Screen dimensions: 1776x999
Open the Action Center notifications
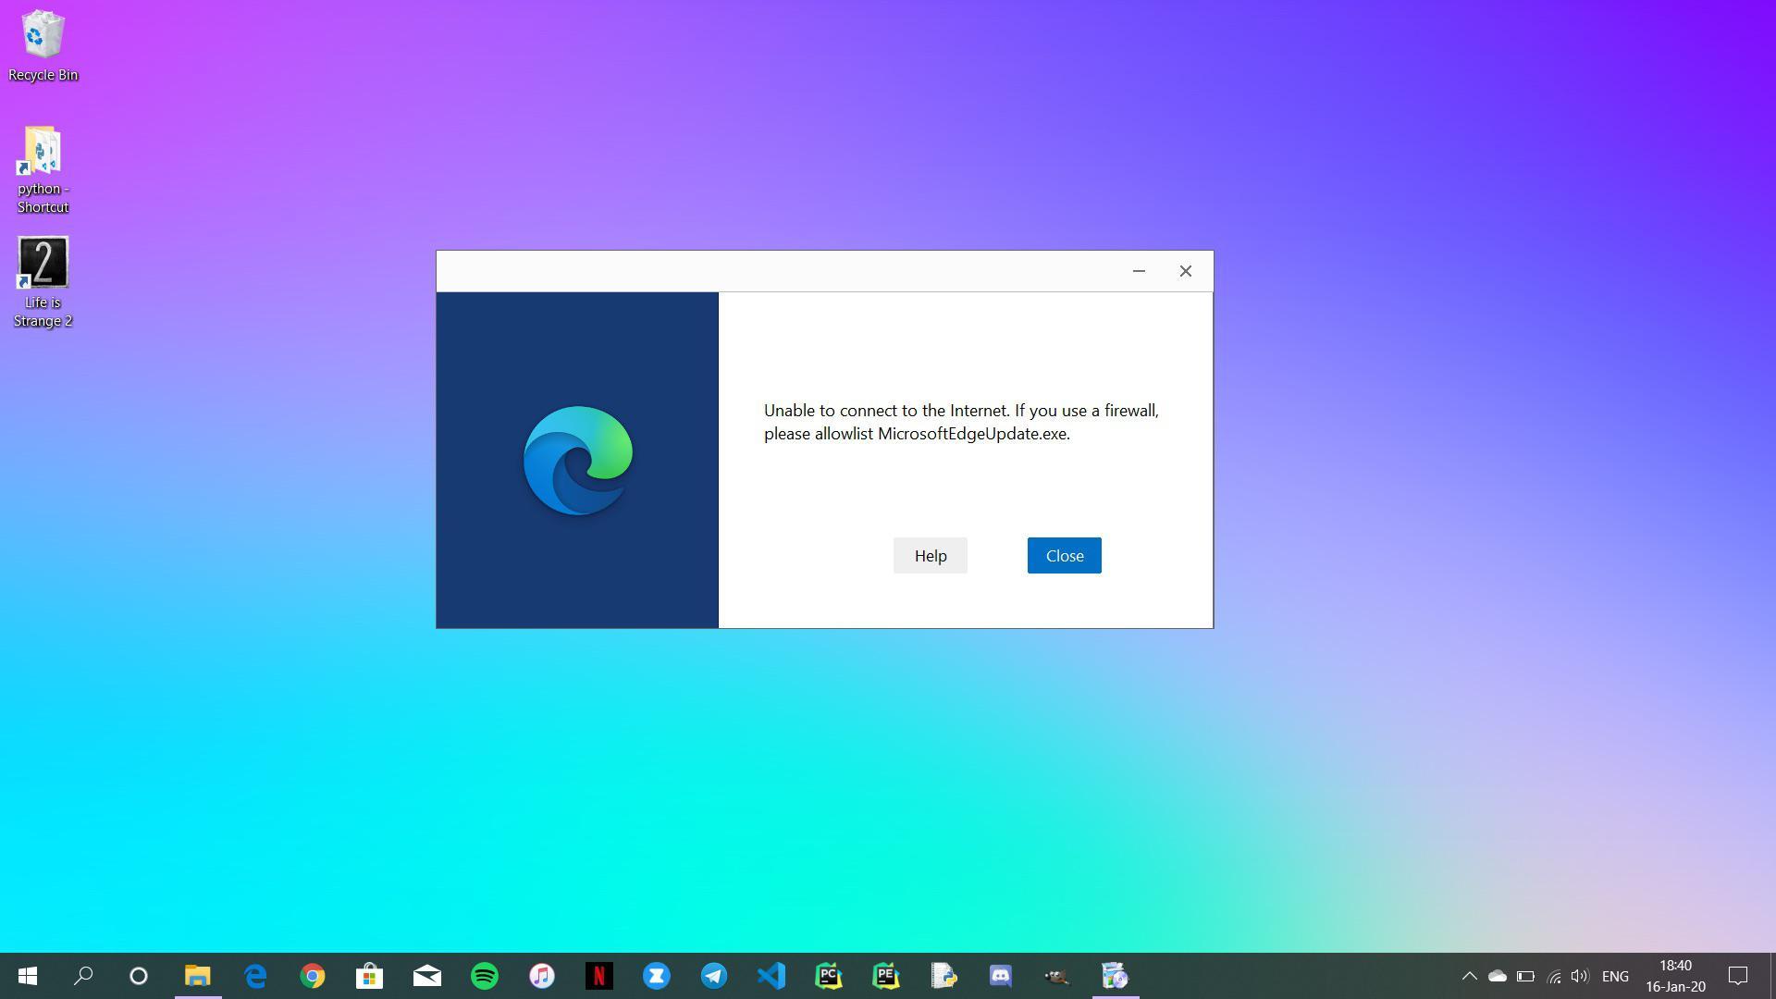click(1738, 976)
